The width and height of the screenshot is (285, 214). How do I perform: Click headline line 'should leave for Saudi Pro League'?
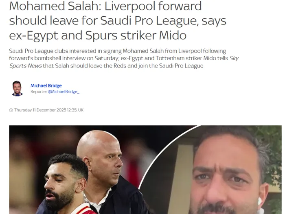tap(118, 21)
